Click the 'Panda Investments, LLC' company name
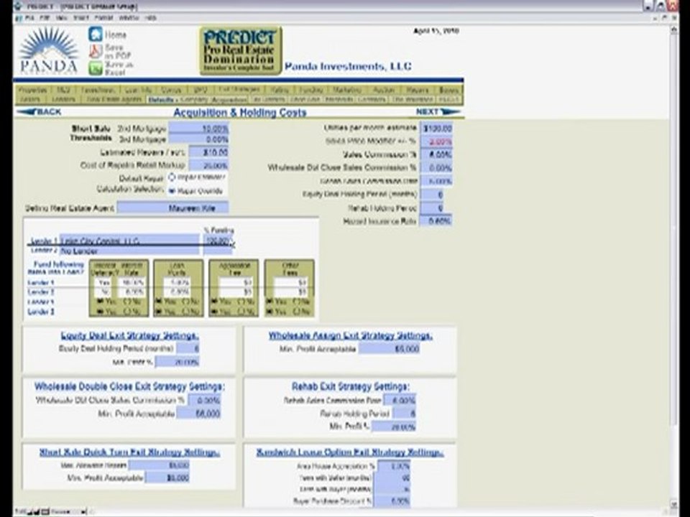Image resolution: width=690 pixels, height=517 pixels. (x=348, y=66)
